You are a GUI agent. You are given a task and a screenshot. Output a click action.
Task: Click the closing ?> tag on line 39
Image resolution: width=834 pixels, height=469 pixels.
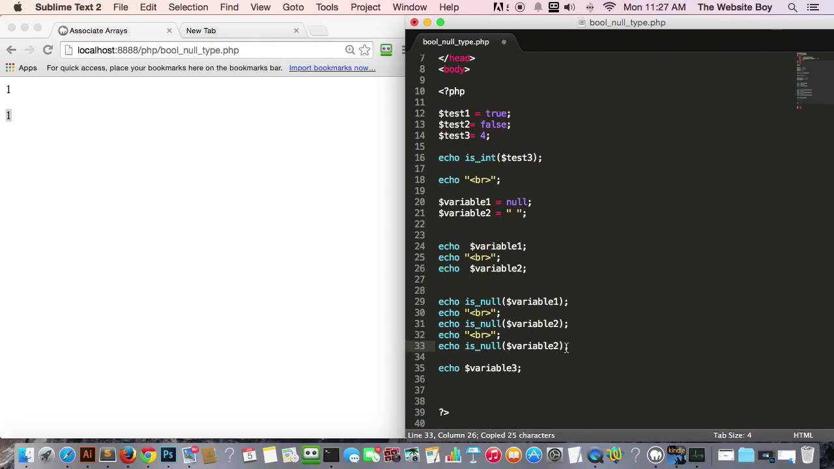(444, 412)
